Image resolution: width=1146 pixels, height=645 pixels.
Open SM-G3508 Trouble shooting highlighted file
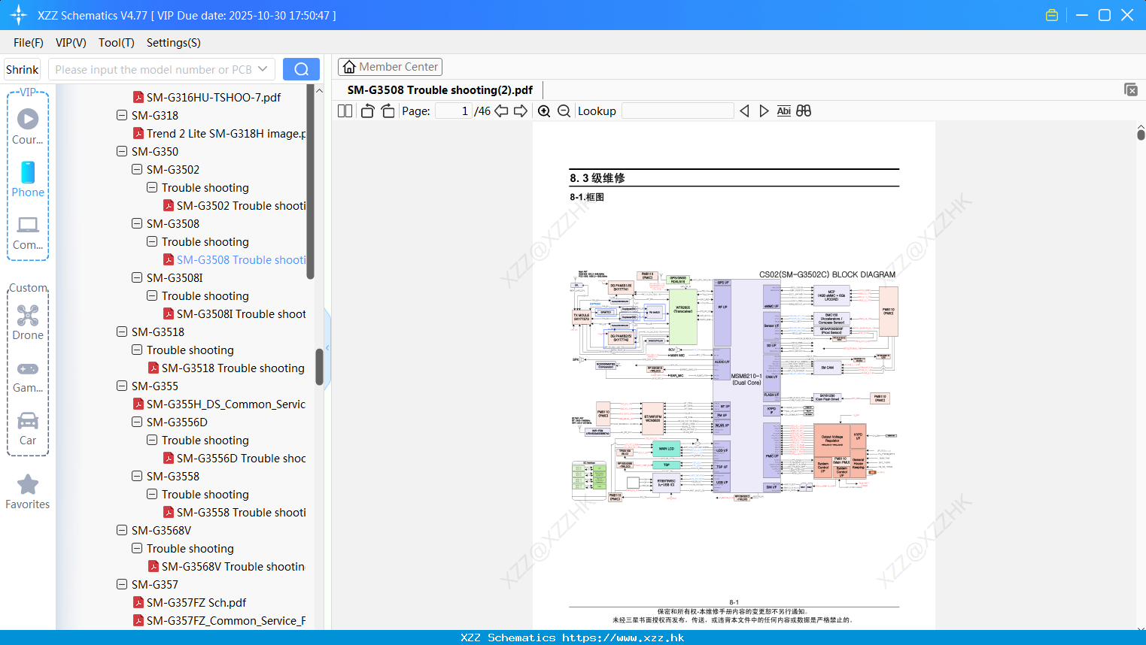(x=235, y=259)
